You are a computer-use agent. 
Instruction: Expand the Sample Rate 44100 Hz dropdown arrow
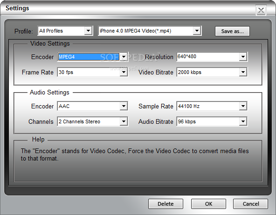tap(243, 106)
